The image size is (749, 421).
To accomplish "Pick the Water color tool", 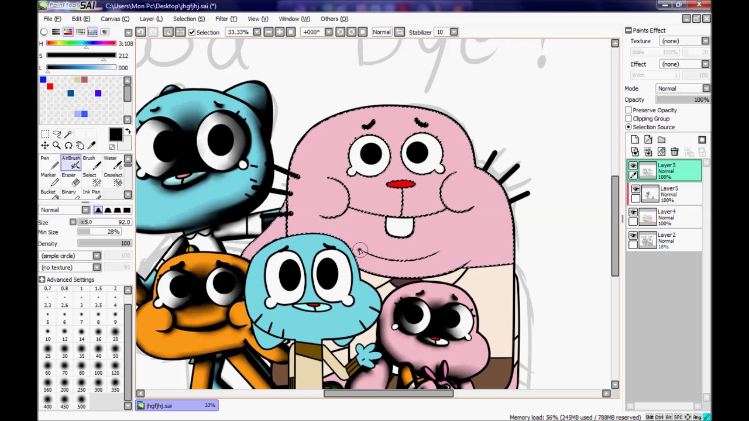I will click(x=112, y=162).
